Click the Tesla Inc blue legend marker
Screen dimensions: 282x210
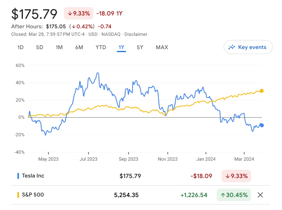click(x=18, y=176)
